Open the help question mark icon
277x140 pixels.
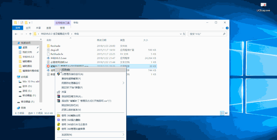227,28
